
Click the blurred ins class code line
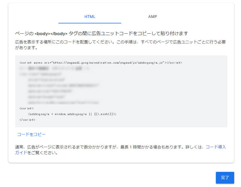37,74
